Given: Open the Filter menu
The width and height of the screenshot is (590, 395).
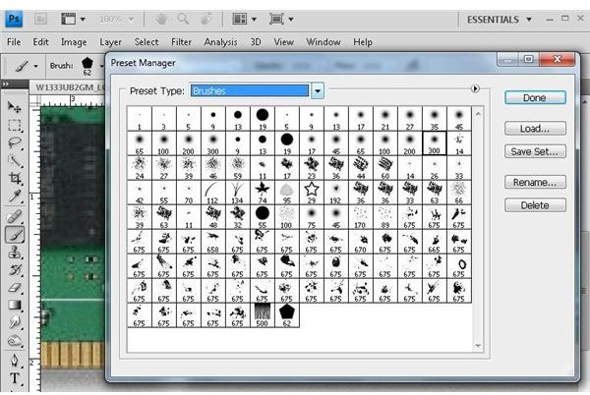Looking at the screenshot, I should click(x=181, y=41).
